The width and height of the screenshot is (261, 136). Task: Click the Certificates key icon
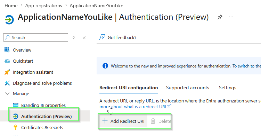(x=16, y=127)
